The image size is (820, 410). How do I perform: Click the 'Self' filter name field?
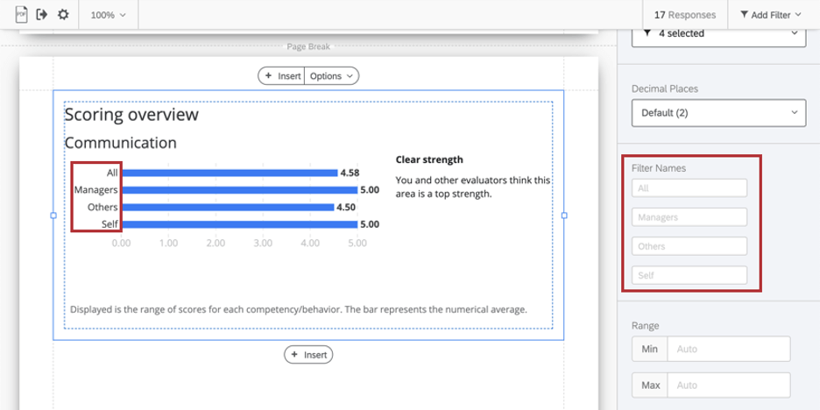point(689,275)
